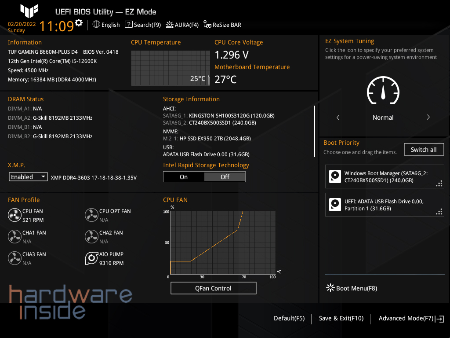Screen dimensions: 450x338
Task: Click the Boot Menu star icon
Action: (x=330, y=288)
